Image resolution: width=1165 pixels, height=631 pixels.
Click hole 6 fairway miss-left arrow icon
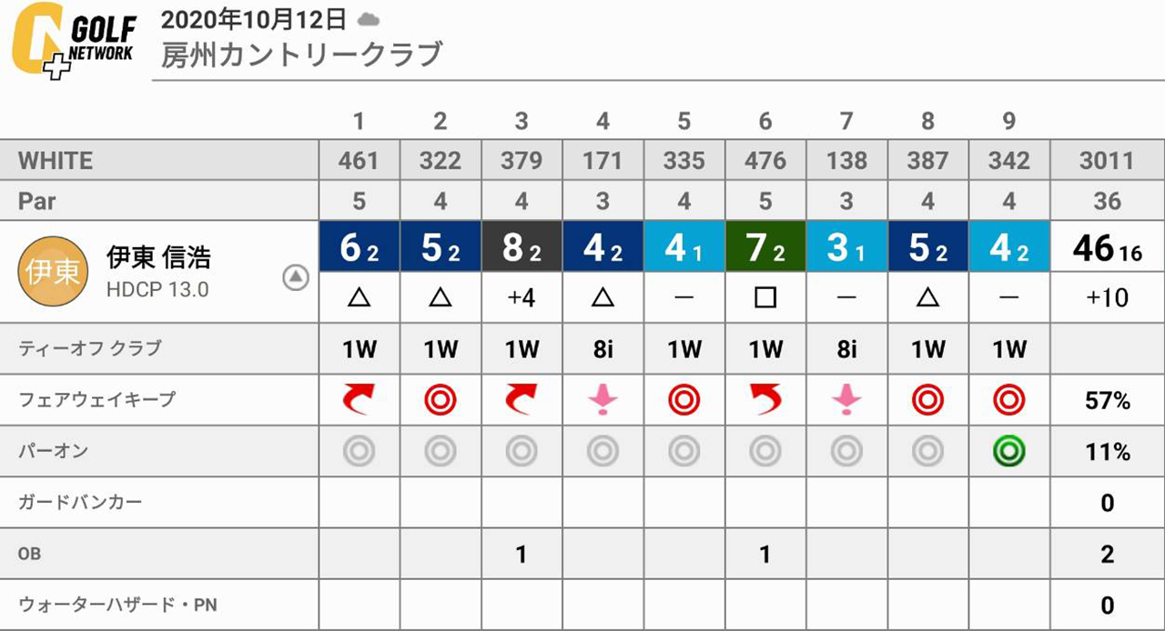point(765,399)
